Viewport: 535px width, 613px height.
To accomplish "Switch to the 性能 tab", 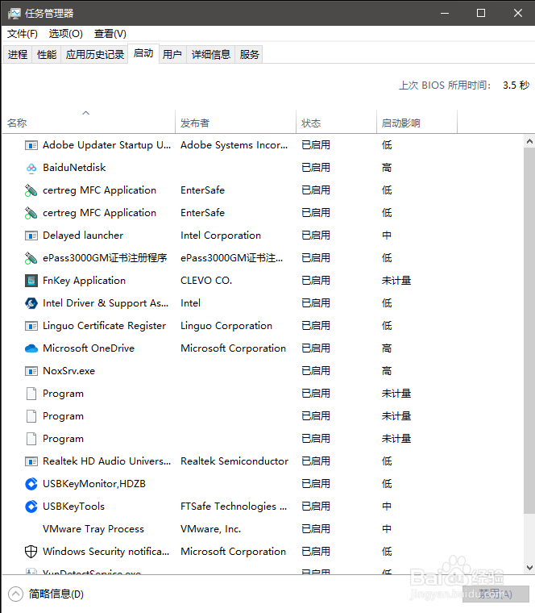I will (x=47, y=54).
